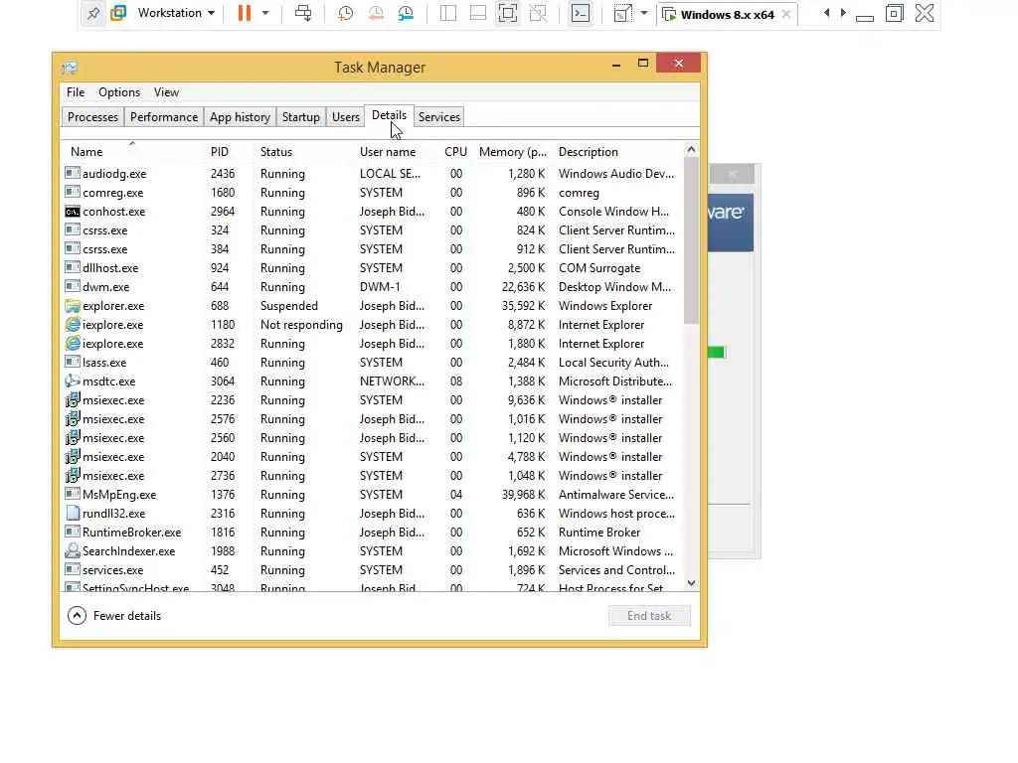Click the previous tab left arrow
1018x763 pixels.
pos(826,12)
